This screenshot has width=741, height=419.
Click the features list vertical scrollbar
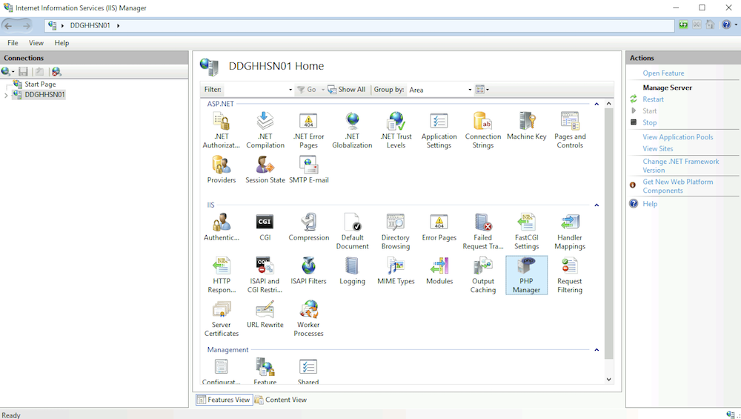pyautogui.click(x=609, y=230)
